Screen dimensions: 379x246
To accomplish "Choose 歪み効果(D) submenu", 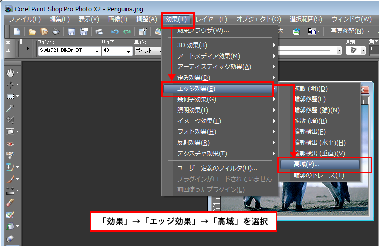I will 220,78.
